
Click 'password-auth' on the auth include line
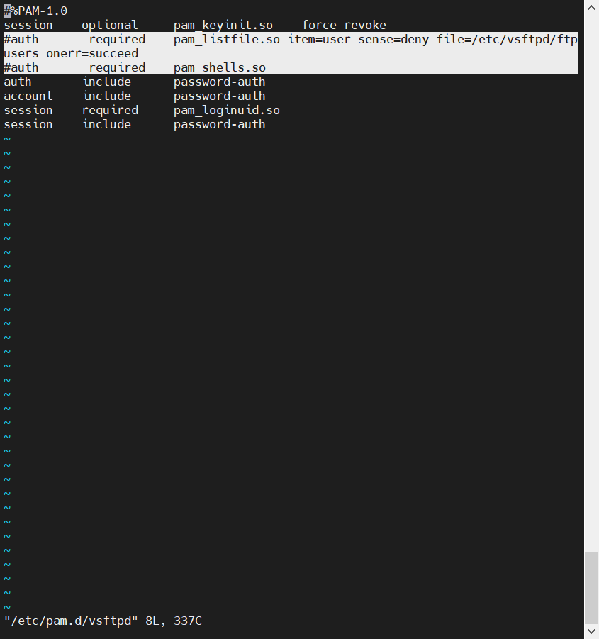pos(220,82)
